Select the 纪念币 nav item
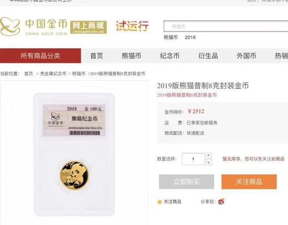Image resolution: width=288 pixels, height=225 pixels. tap(170, 56)
